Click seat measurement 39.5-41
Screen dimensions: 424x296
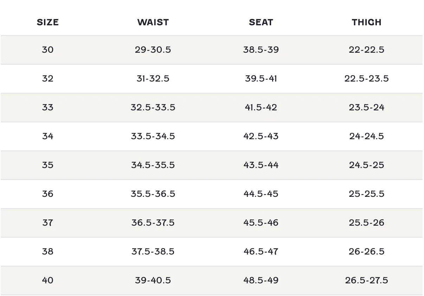tap(261, 78)
